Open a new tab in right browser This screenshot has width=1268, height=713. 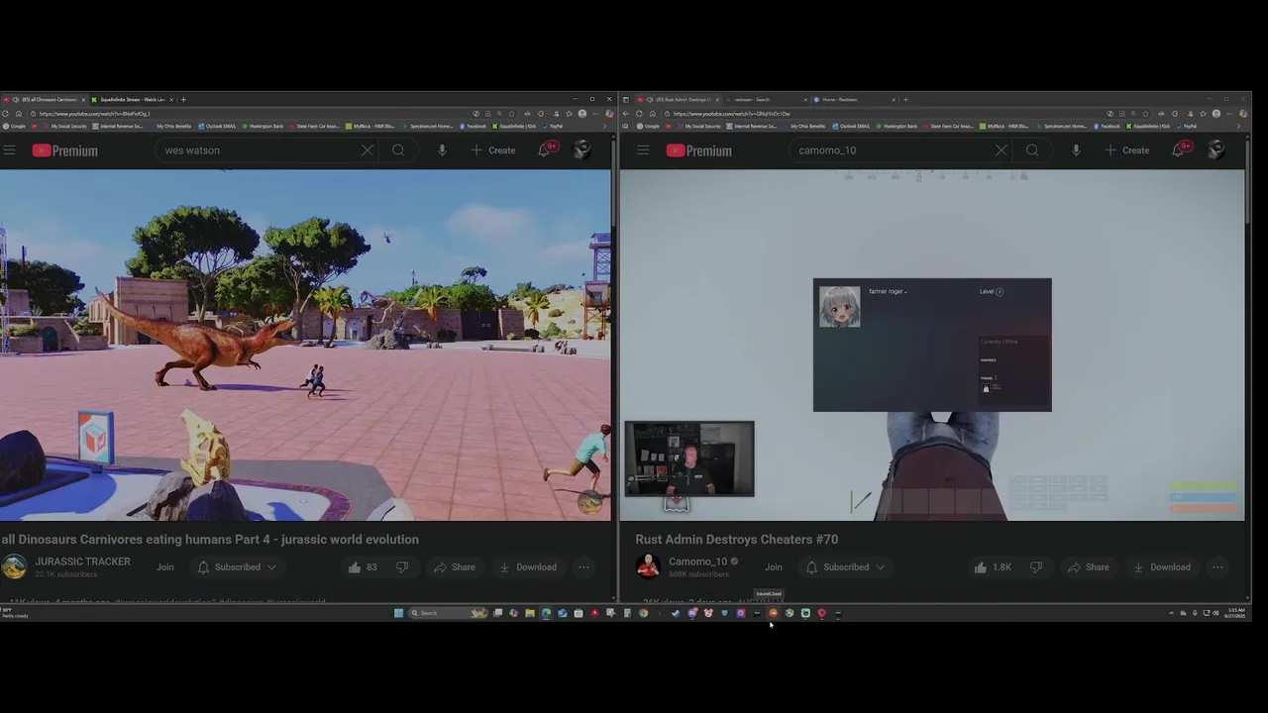point(905,99)
